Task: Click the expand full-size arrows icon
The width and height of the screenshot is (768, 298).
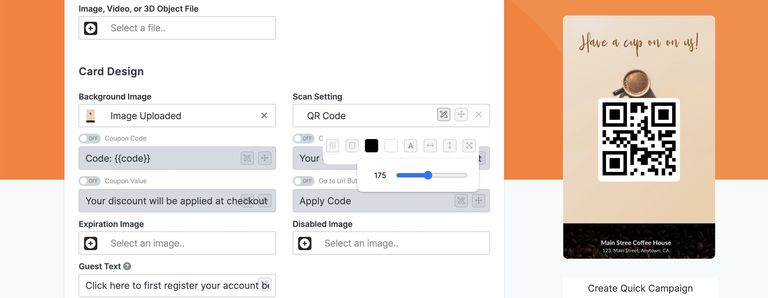Action: point(469,146)
